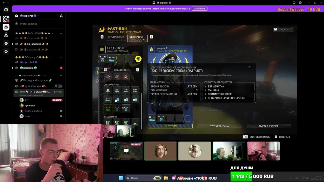Image resolution: width=324 pixels, height=182 pixels.
Task: Collapse the РАССЫЛКИ channel category
Action: click(34, 33)
